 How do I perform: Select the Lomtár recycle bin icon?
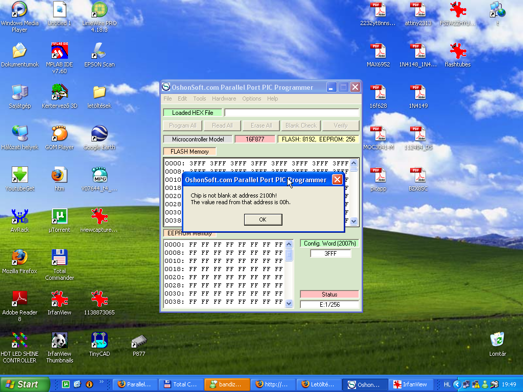coord(497,344)
